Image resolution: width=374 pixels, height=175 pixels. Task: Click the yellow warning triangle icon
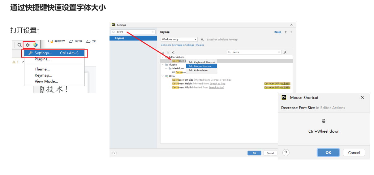click(x=14, y=62)
